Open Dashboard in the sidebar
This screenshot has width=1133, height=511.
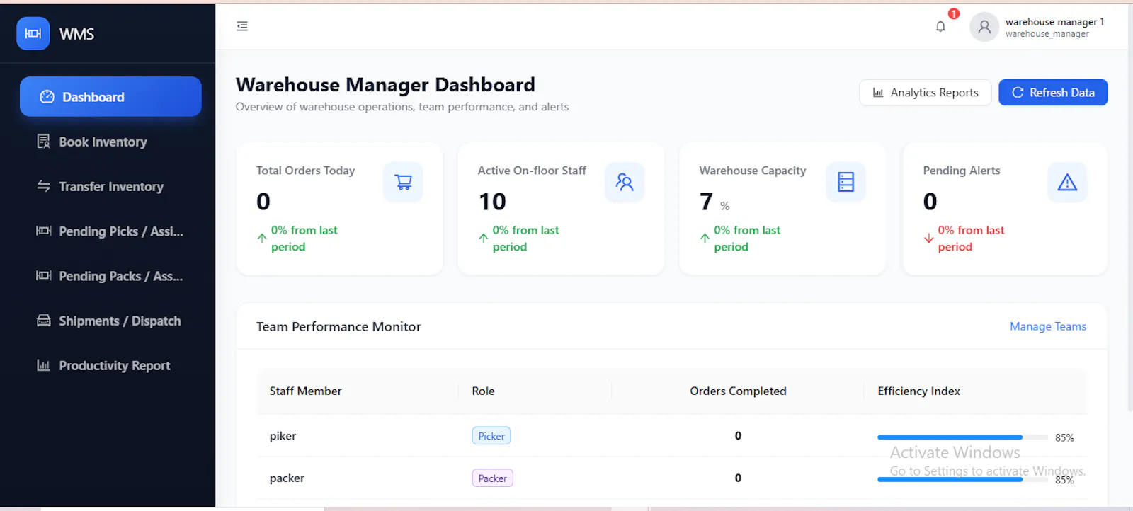(110, 97)
